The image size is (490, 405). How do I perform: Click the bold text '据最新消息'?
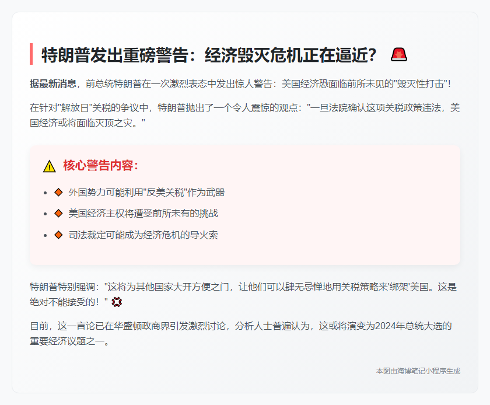click(53, 84)
